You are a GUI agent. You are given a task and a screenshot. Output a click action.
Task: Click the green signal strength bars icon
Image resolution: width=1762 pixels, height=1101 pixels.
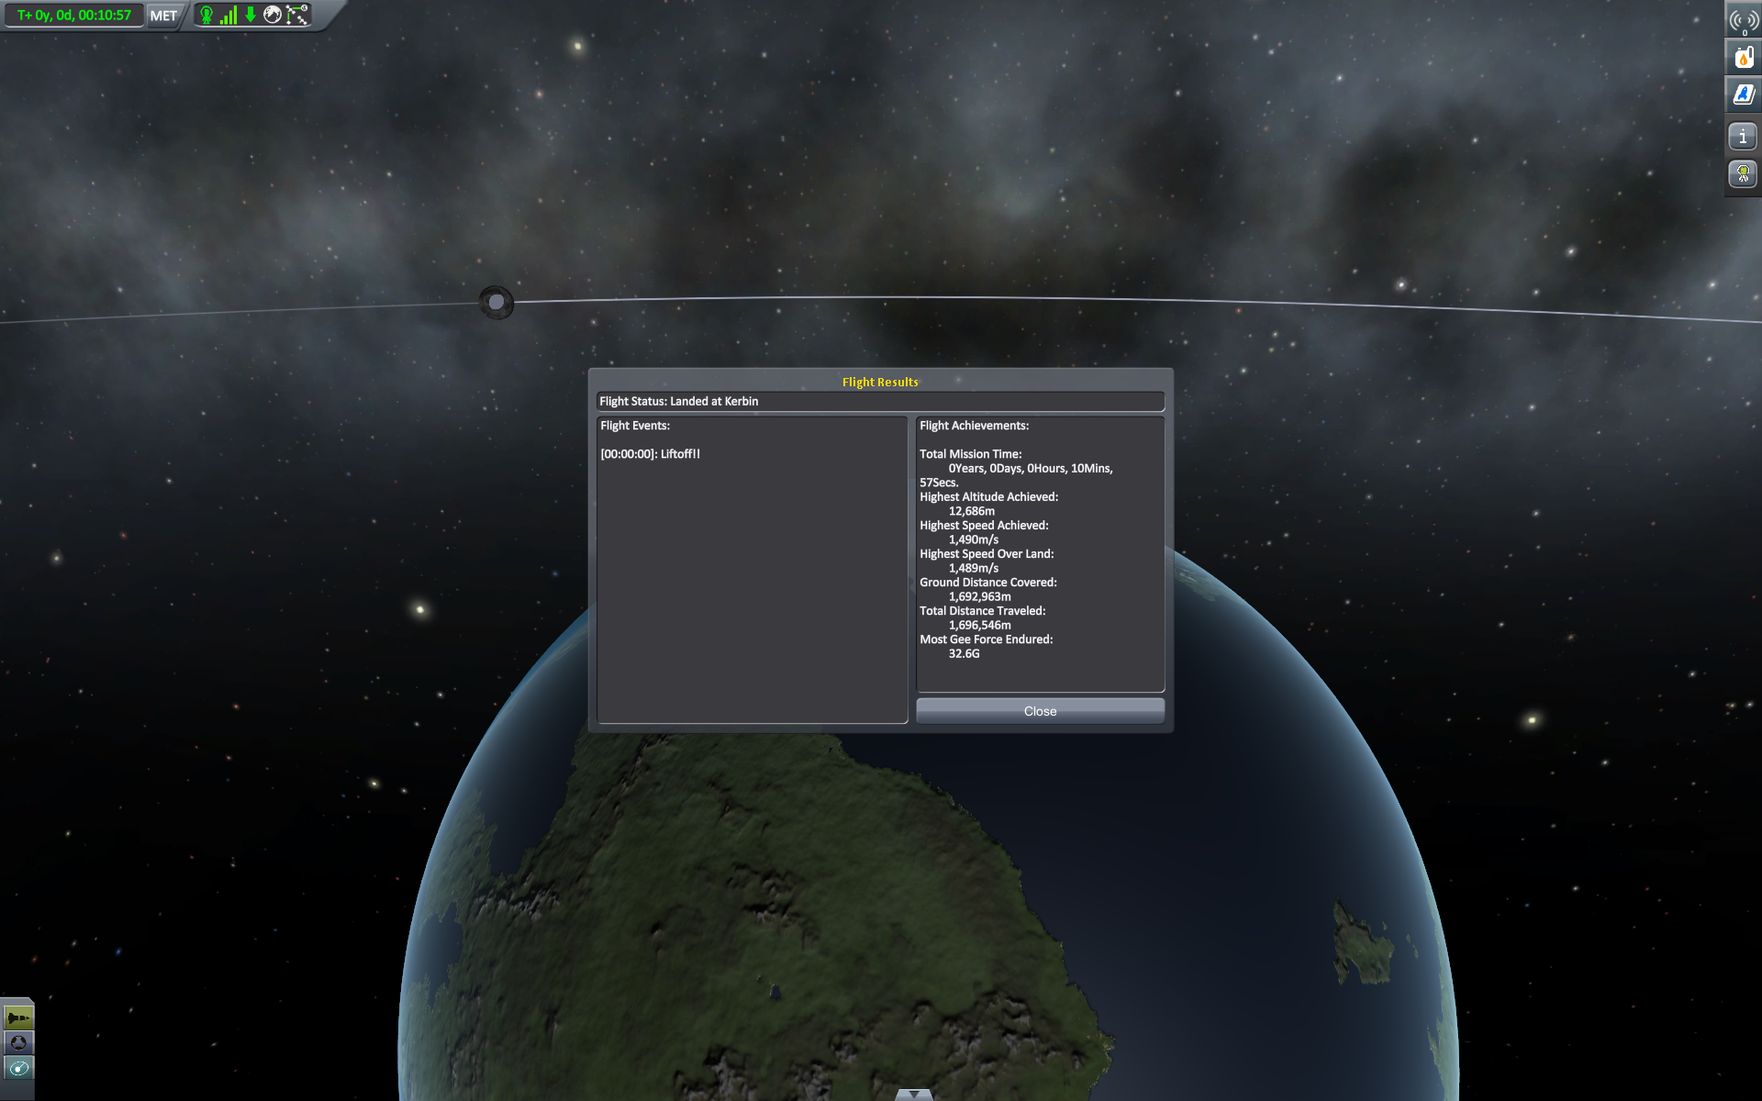coord(229,15)
